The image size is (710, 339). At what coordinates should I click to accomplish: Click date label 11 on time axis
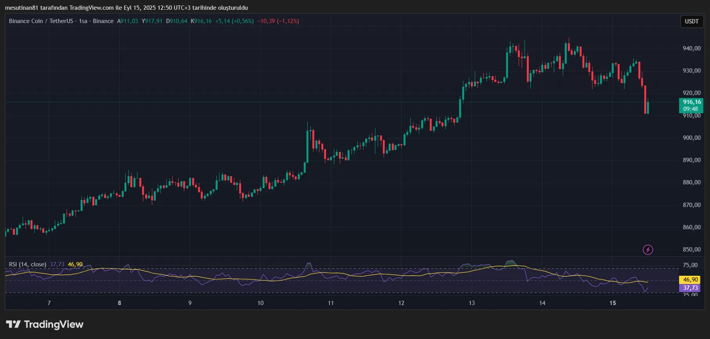point(331,303)
